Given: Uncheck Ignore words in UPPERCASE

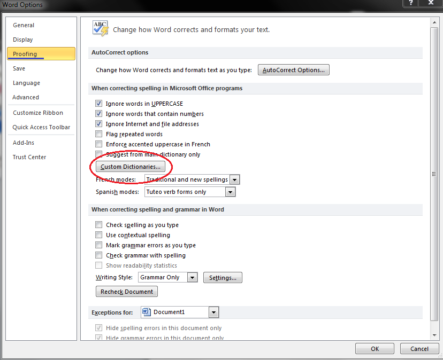Looking at the screenshot, I should tap(98, 104).
